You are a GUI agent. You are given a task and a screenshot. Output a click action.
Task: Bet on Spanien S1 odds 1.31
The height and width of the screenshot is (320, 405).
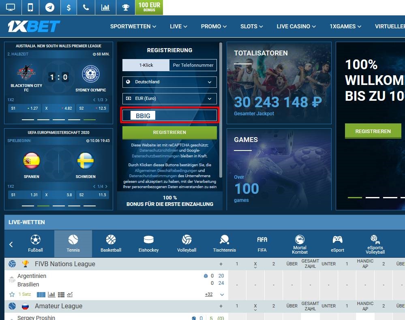24,195
